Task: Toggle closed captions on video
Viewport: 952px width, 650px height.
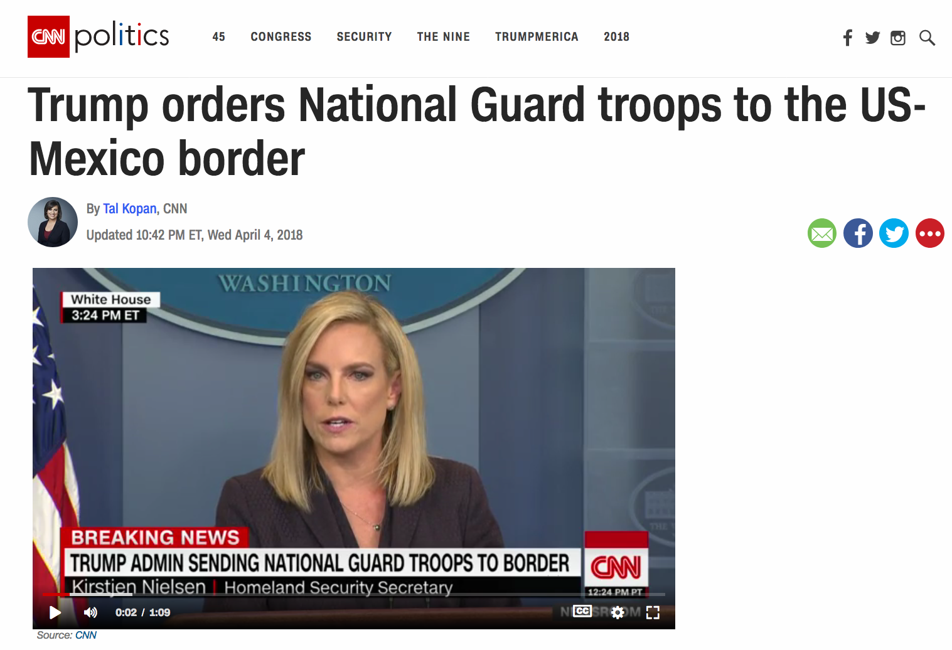Action: click(582, 611)
